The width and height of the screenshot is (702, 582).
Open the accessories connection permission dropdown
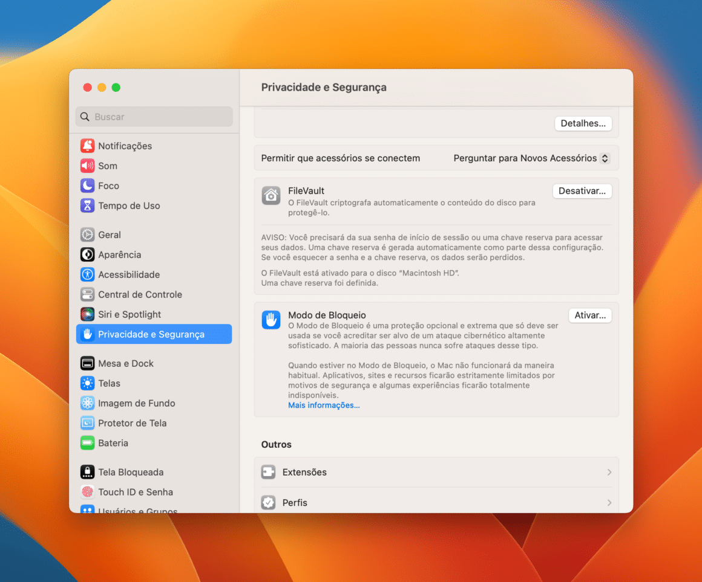coord(531,158)
